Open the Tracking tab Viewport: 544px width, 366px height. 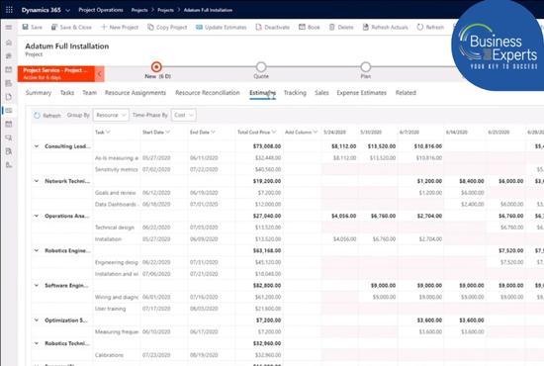coord(295,93)
